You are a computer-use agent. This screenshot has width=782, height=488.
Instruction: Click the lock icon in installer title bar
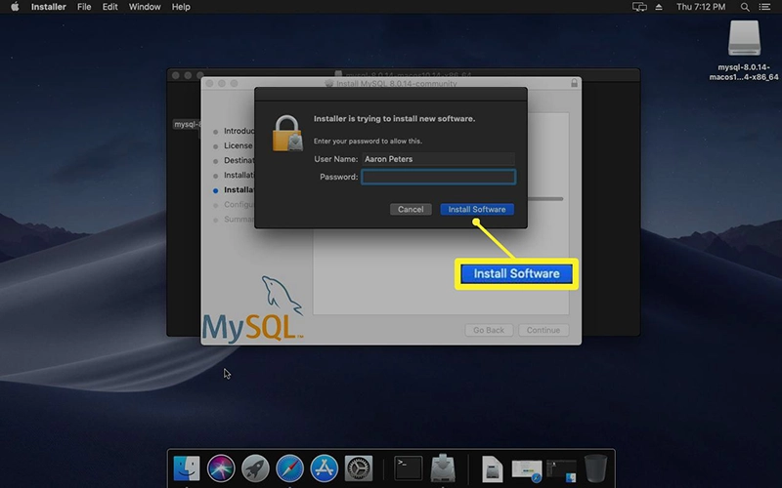574,83
